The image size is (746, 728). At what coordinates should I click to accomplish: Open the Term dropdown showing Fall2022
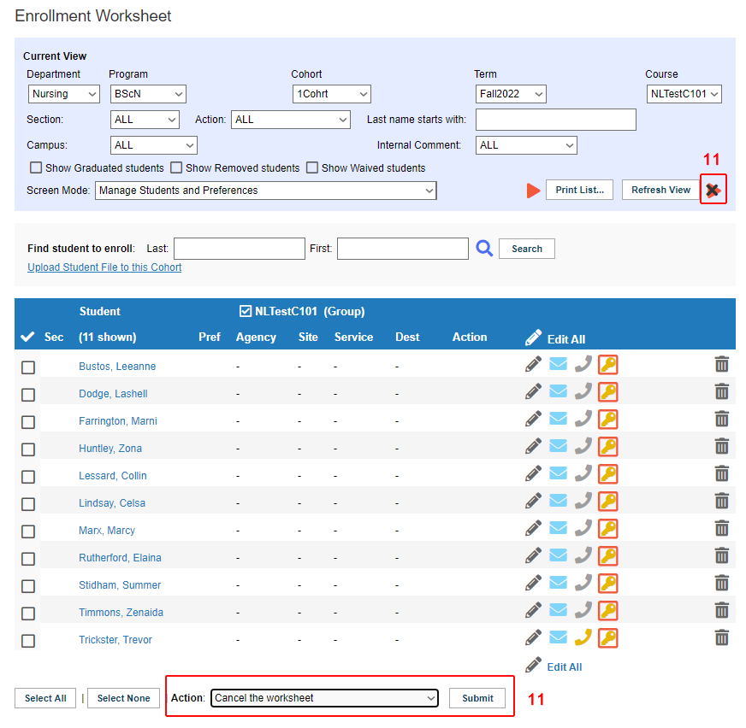pos(511,94)
